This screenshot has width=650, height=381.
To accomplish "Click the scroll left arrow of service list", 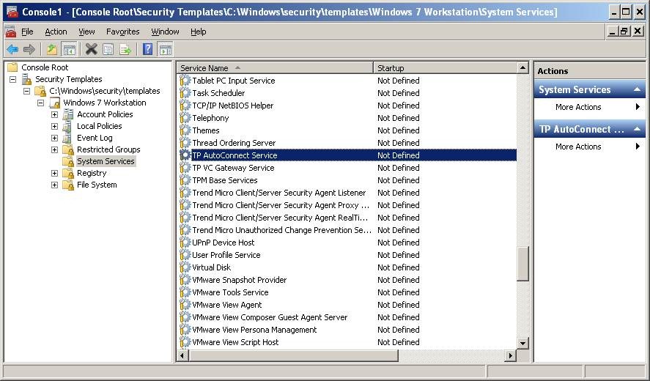I will pos(182,355).
